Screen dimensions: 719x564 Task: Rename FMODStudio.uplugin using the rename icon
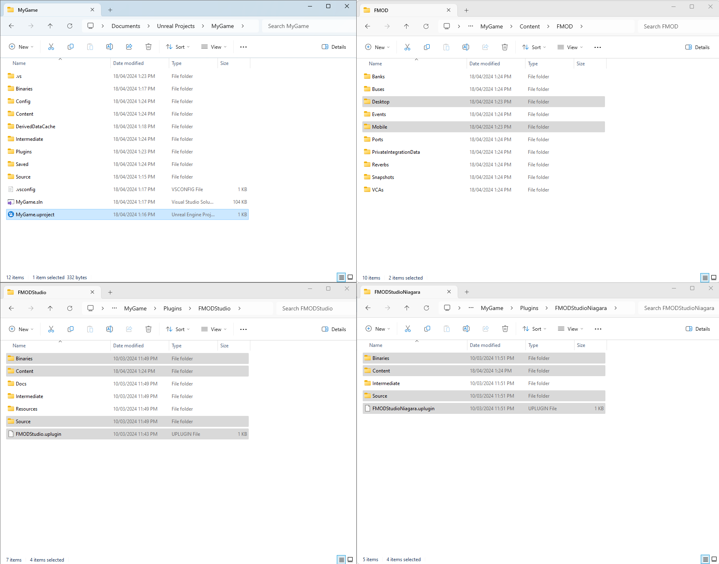[x=109, y=329]
